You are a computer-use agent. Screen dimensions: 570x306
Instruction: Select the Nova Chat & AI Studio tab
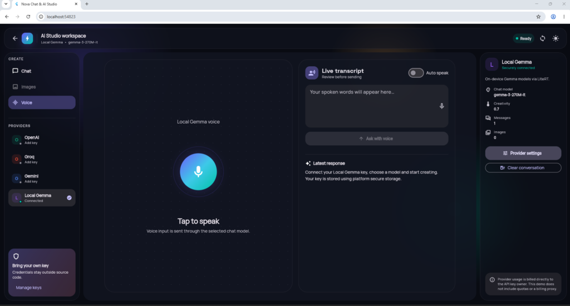click(46, 4)
